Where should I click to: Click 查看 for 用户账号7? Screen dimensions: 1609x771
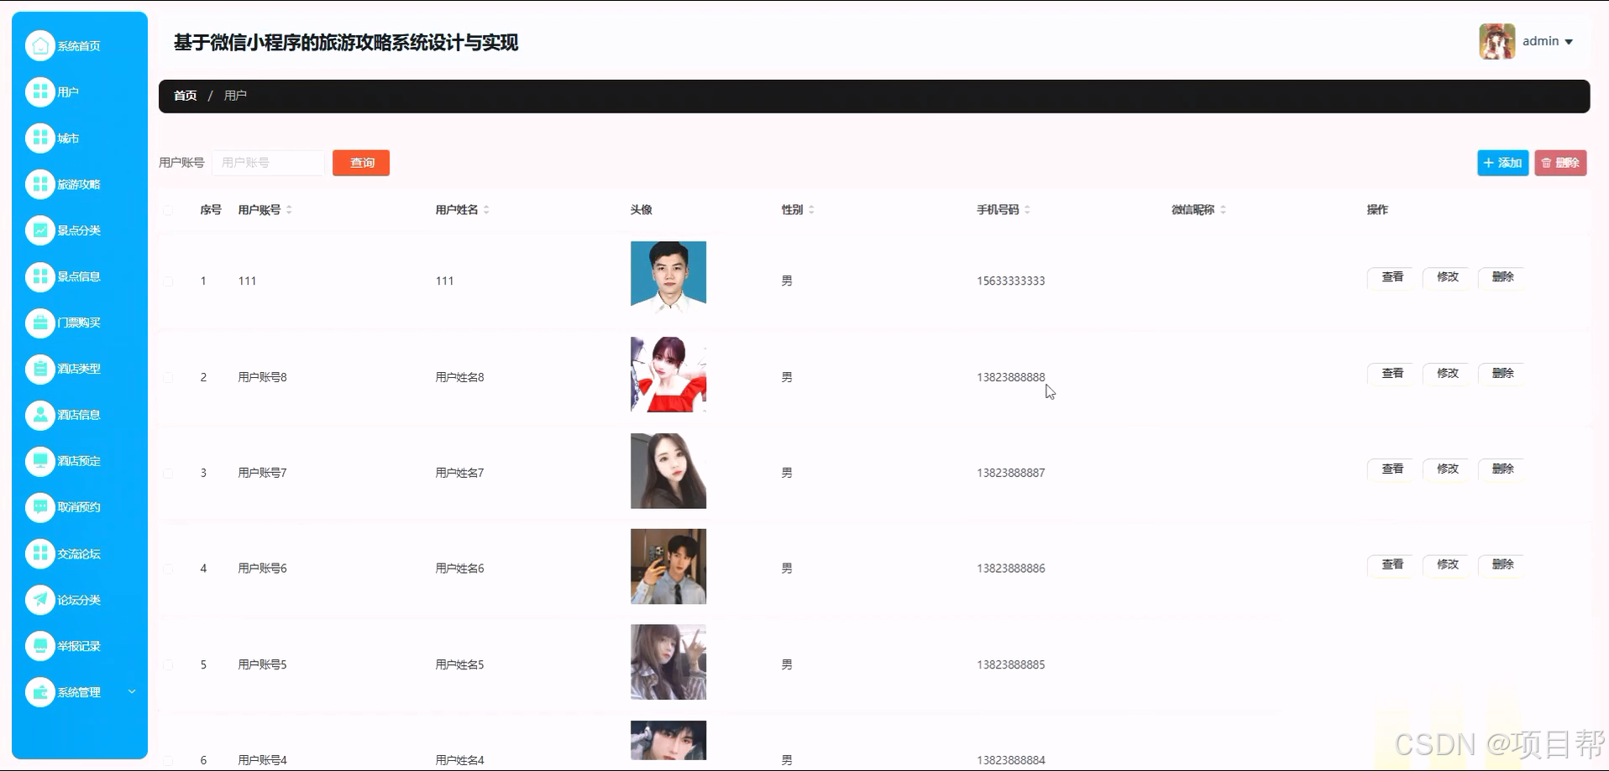point(1392,469)
